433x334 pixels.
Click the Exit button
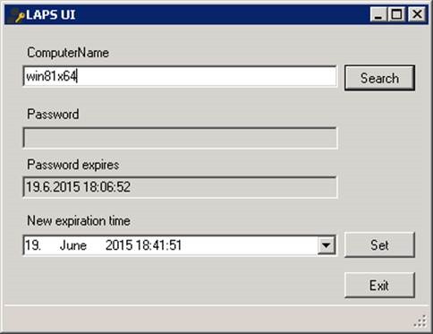point(379,286)
